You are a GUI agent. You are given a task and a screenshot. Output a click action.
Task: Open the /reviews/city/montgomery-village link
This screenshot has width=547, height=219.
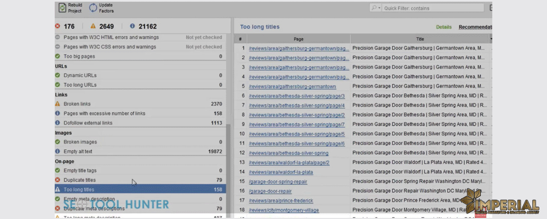[x=283, y=210]
